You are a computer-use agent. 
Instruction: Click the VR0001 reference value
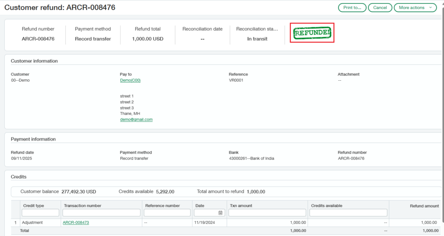click(236, 80)
